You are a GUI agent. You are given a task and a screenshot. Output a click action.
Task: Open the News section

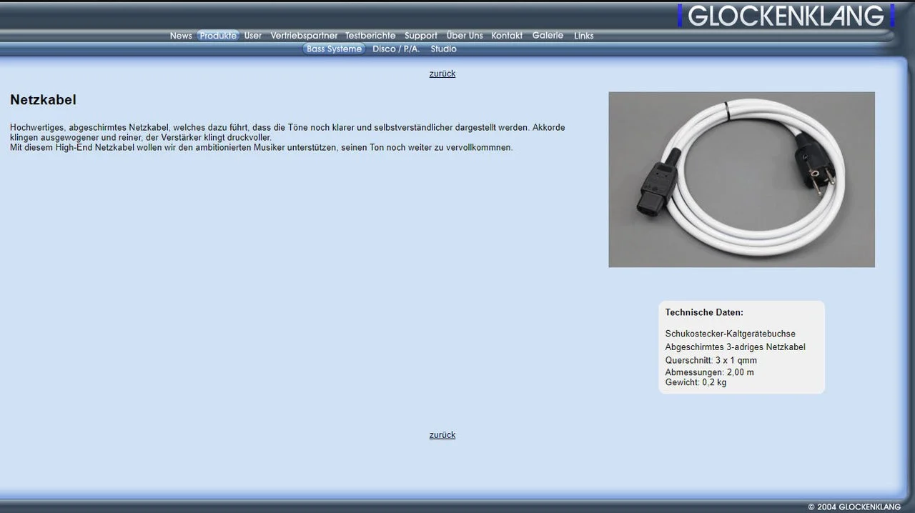pyautogui.click(x=181, y=35)
